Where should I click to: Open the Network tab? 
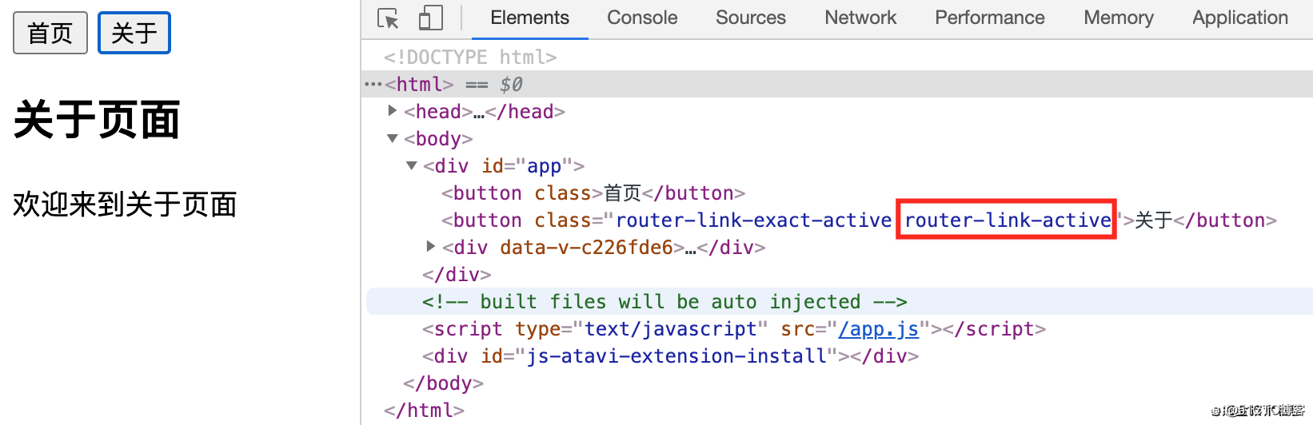[860, 18]
